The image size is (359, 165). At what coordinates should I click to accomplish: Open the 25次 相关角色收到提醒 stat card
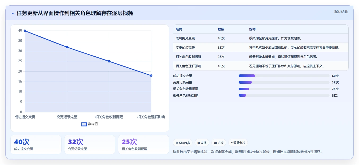coord(143,145)
